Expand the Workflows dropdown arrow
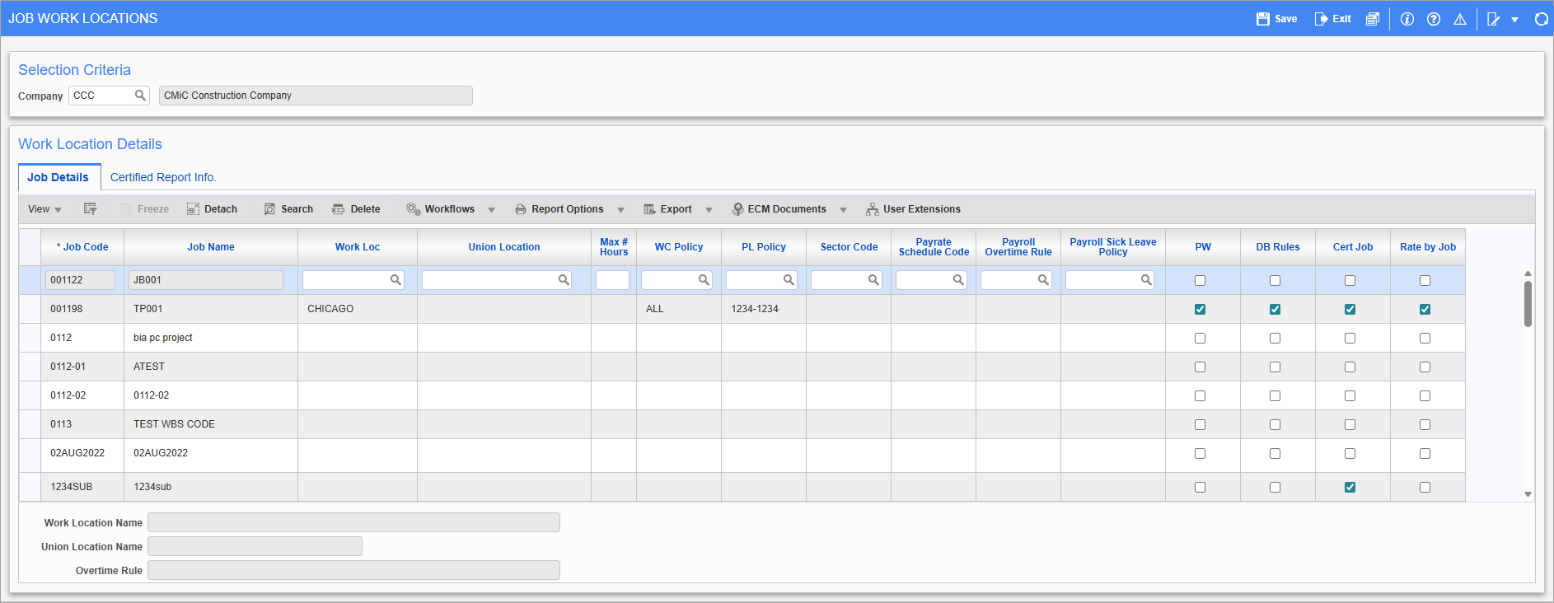The image size is (1554, 603). pyautogui.click(x=491, y=210)
